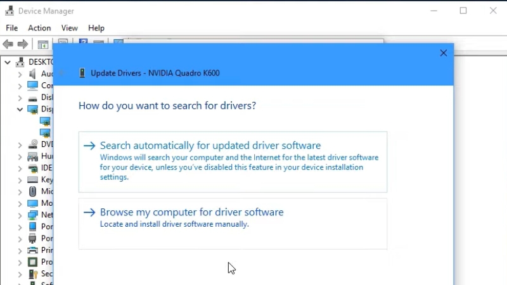Expand the Print queues chevron
This screenshot has width=507, height=285.
coord(20,251)
